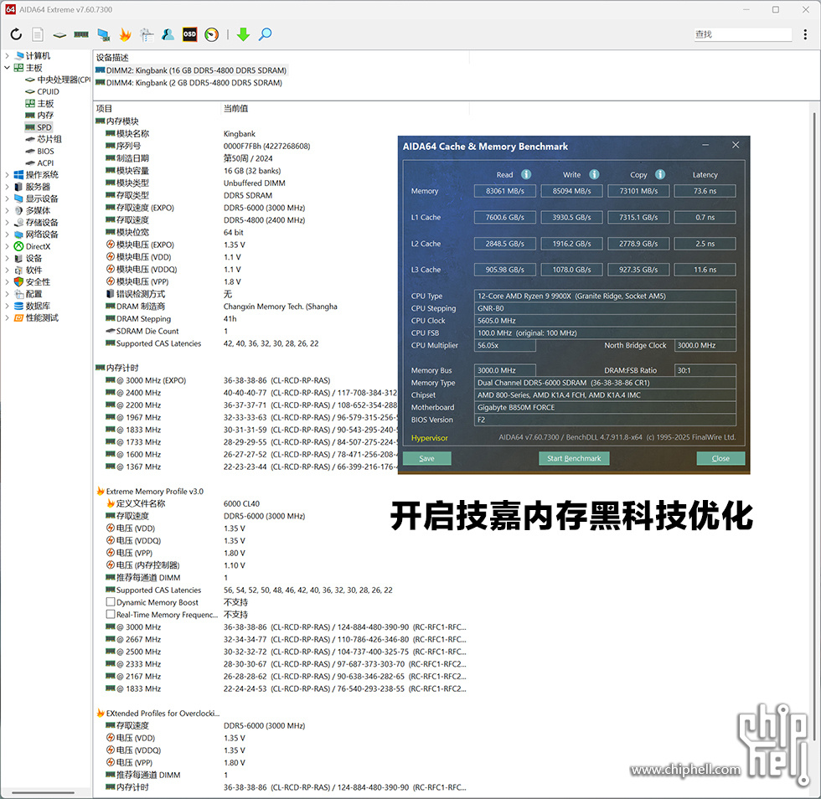Click the 模块名称 Kingbank row
Screen dimensions: 821x799
pyautogui.click(x=181, y=133)
